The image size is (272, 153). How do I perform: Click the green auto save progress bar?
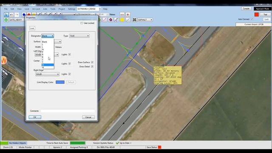[77, 143]
